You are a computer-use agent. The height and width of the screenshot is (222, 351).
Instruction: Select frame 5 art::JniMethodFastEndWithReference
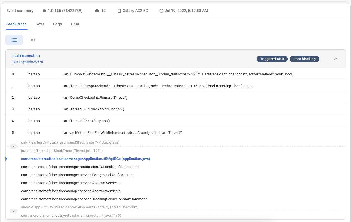tap(176, 133)
